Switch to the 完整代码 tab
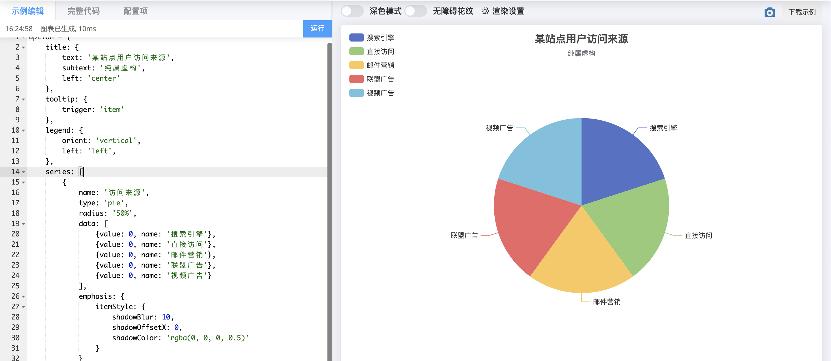Screen dimensions: 831x361 pos(83,11)
